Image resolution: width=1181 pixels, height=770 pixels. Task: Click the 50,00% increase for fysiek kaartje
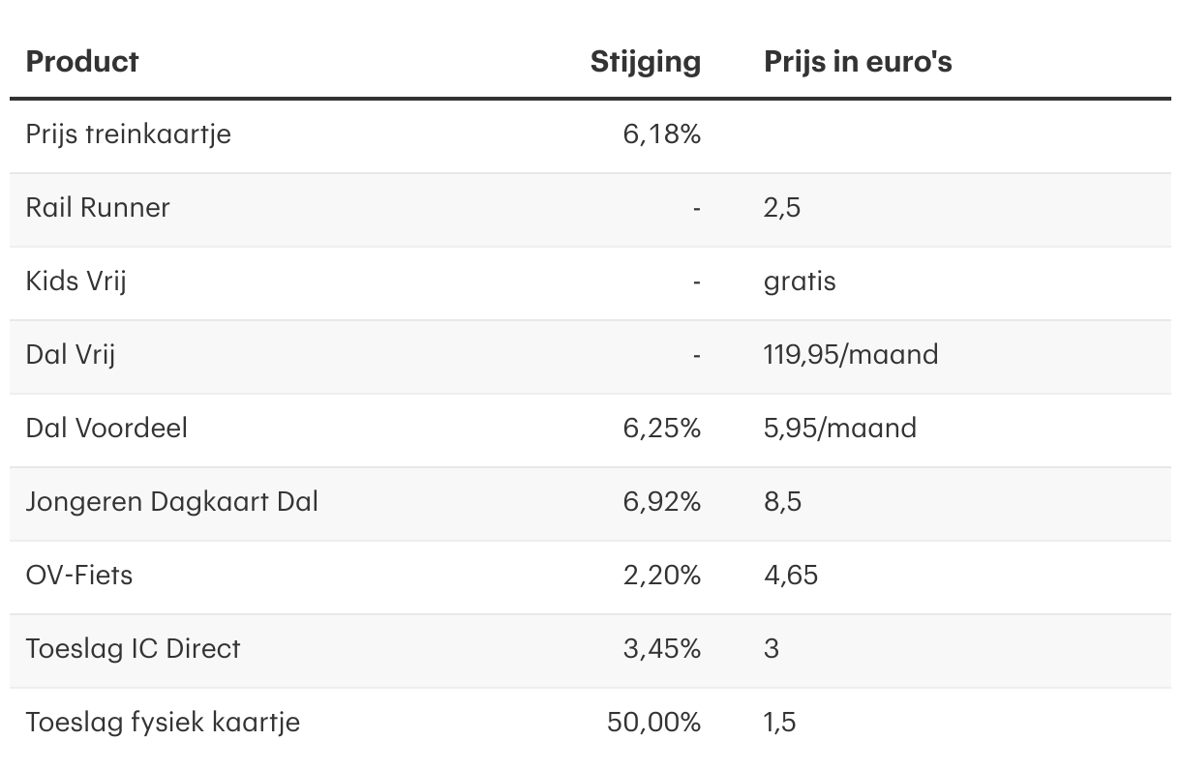(x=654, y=723)
